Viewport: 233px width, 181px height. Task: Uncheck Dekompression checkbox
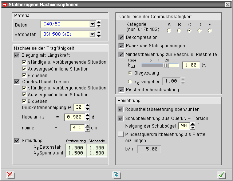pos(122,37)
